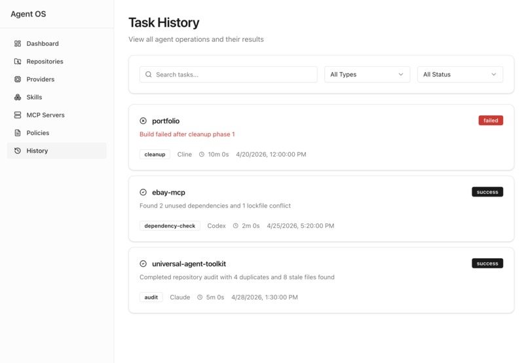Viewport: 528px width, 363px height.
Task: Click the red failed status badge
Action: click(x=491, y=120)
